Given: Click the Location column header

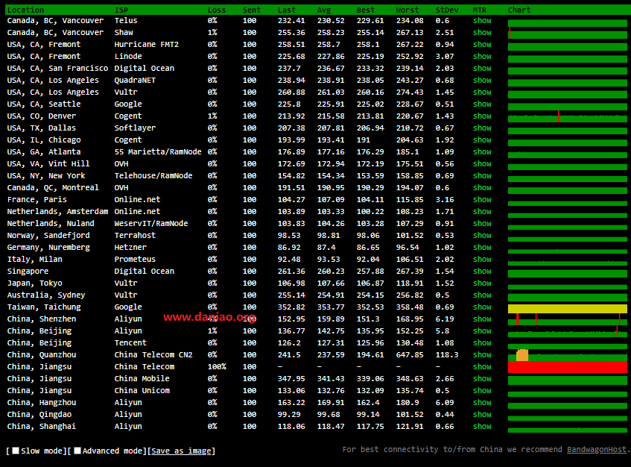Looking at the screenshot, I should click(x=25, y=10).
